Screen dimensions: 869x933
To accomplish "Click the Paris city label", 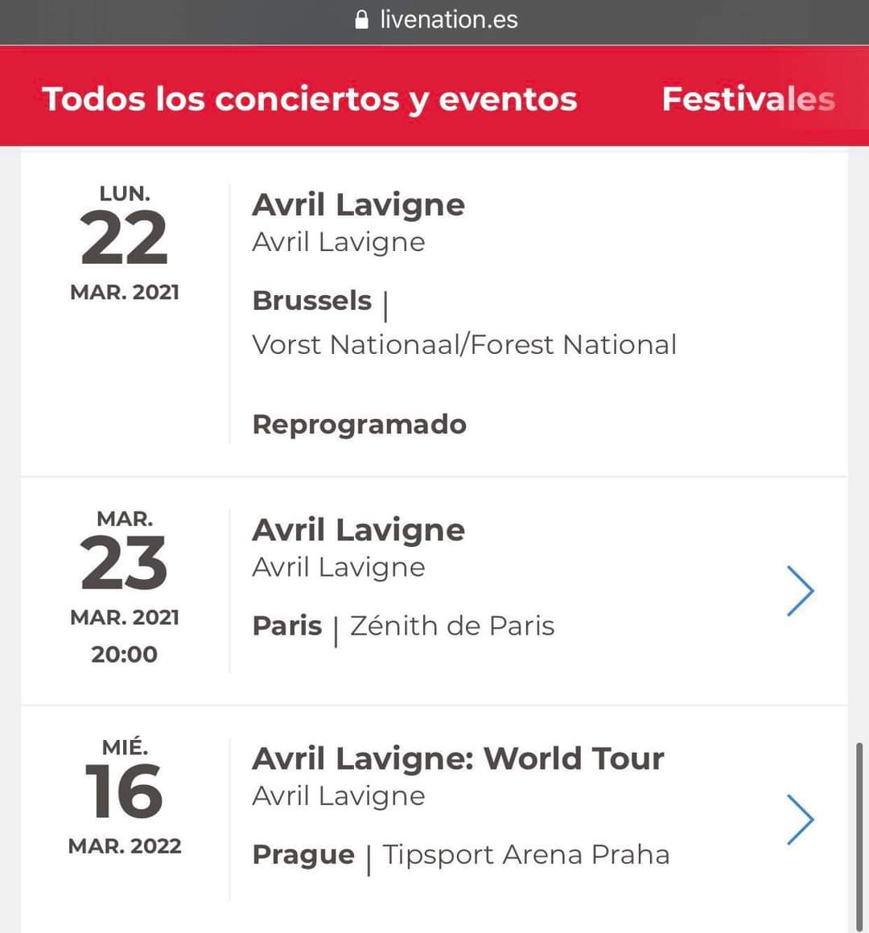I will 287,626.
